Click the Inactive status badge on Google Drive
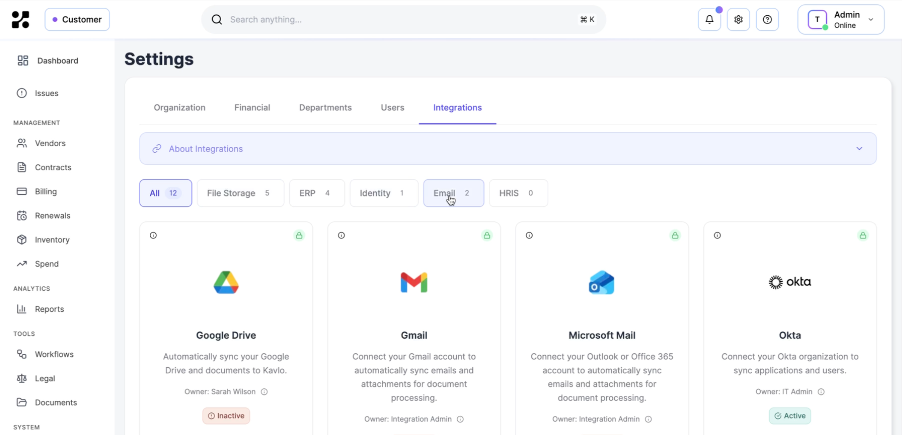The height and width of the screenshot is (435, 902). pos(226,415)
